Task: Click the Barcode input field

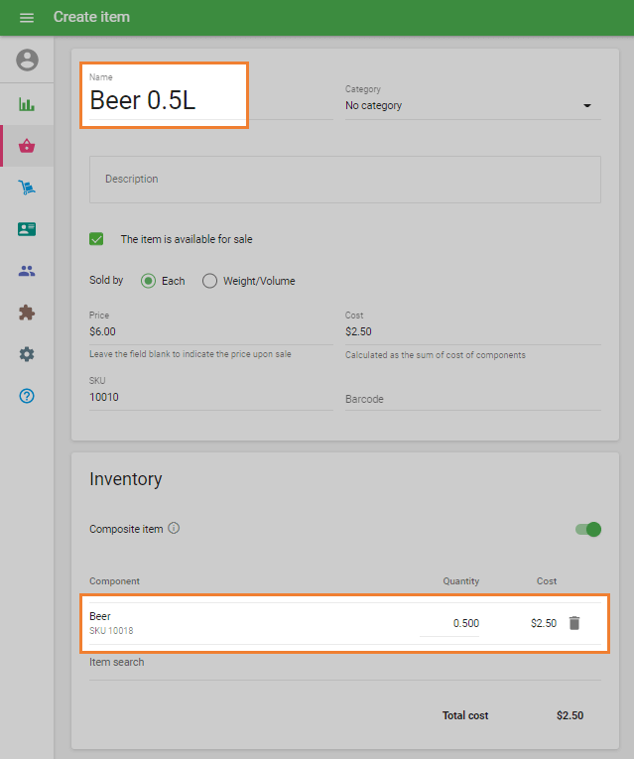Action: (x=472, y=399)
